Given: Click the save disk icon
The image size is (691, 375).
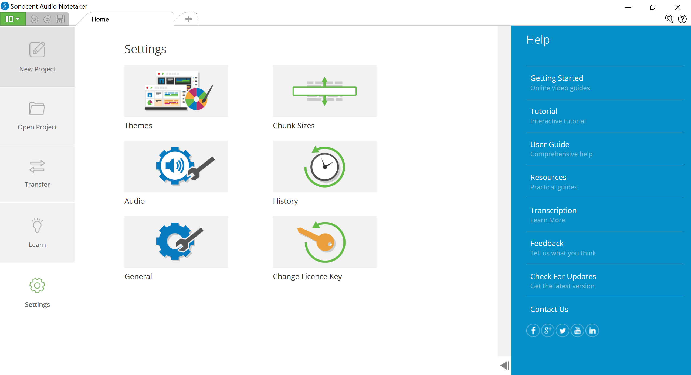Looking at the screenshot, I should [60, 19].
